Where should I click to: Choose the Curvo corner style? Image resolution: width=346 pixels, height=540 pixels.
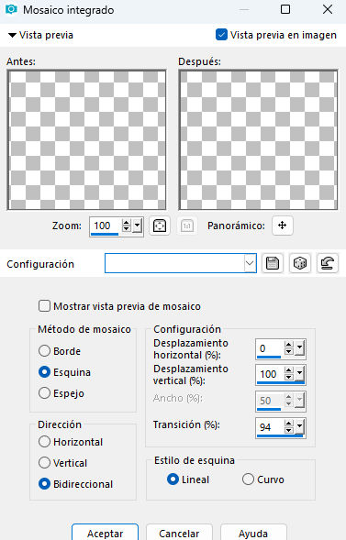point(248,479)
